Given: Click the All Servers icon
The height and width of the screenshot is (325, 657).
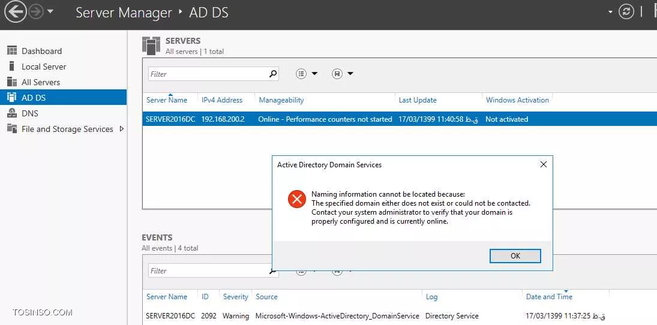Looking at the screenshot, I should click(x=12, y=82).
